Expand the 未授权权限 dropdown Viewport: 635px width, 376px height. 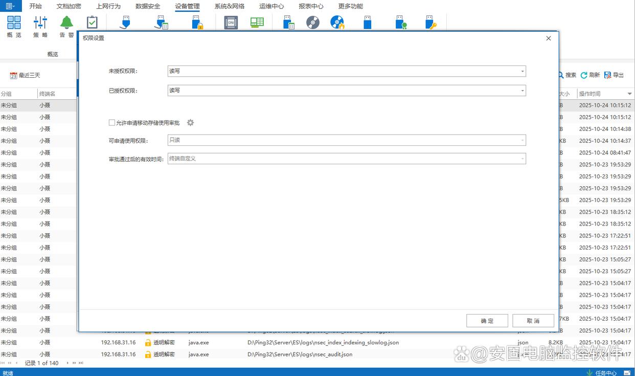pos(522,71)
